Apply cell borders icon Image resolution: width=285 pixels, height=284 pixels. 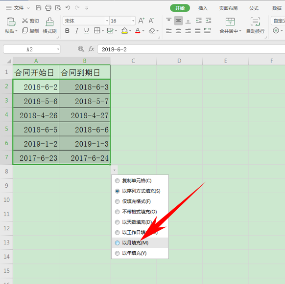point(97,31)
